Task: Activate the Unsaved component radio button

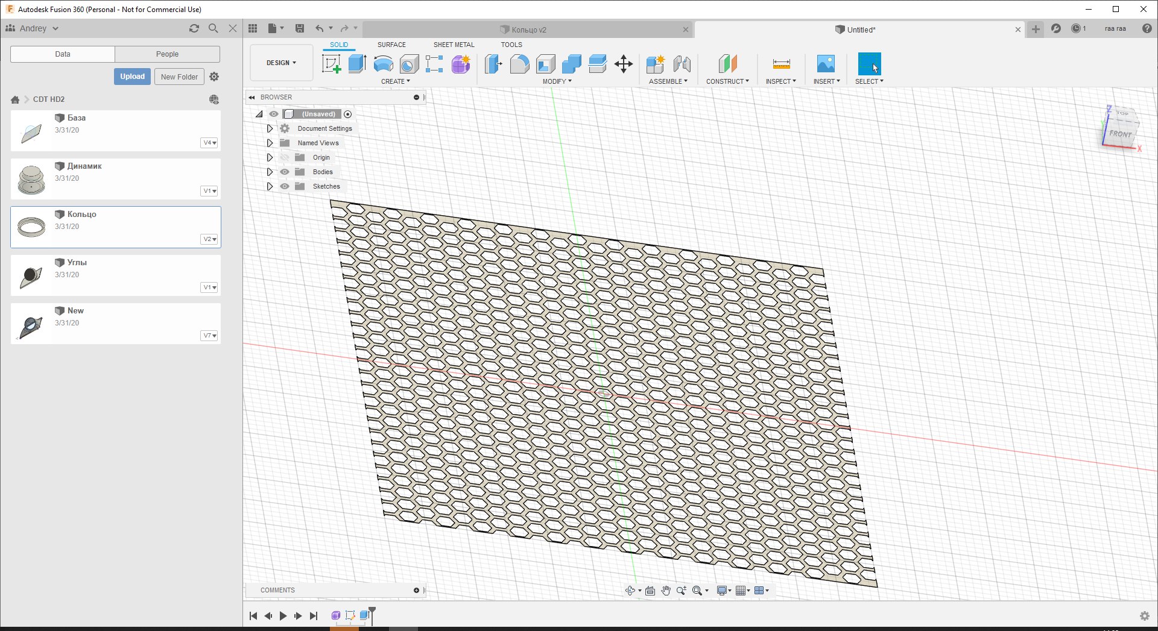Action: 348,114
